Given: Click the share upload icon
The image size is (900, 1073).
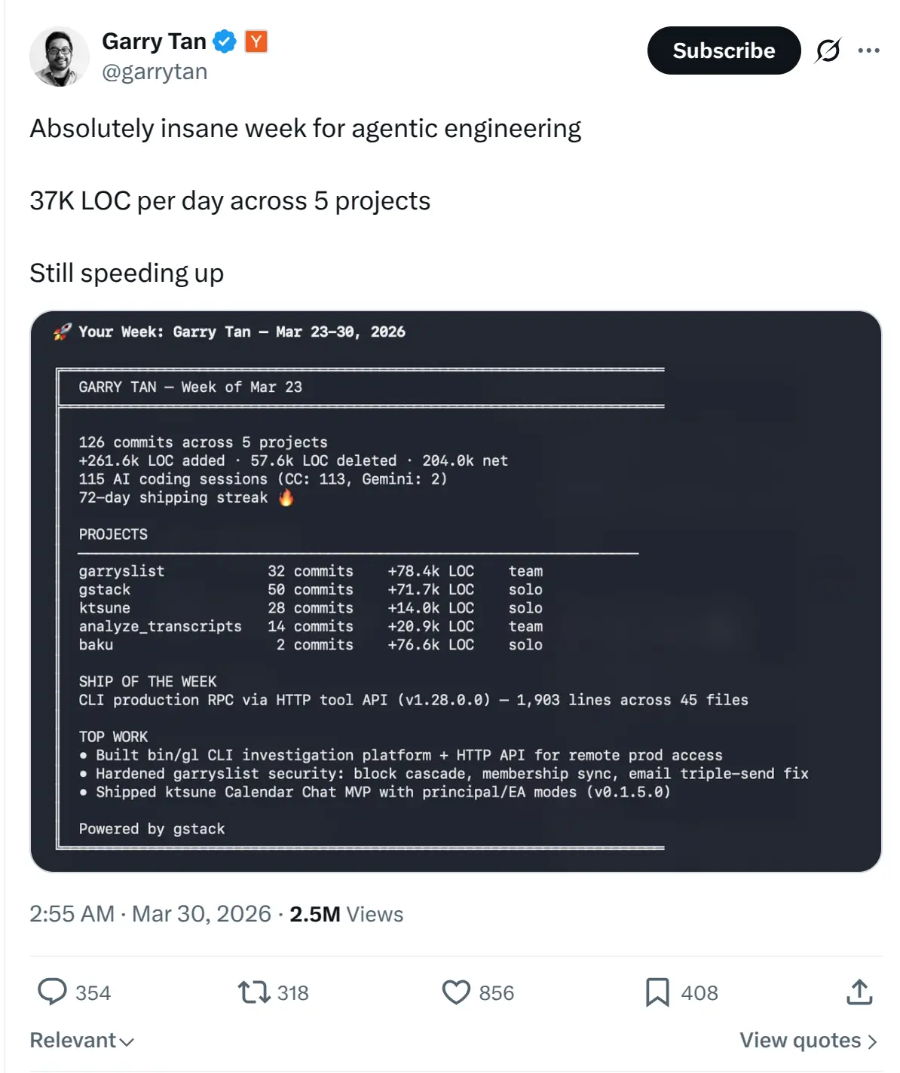Looking at the screenshot, I should click(x=859, y=992).
